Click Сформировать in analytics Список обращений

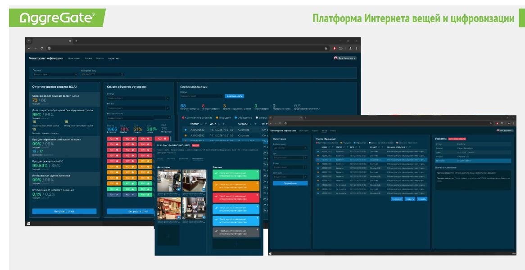tap(235, 96)
